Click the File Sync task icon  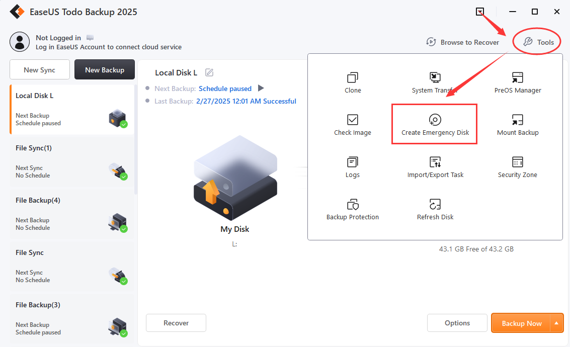click(x=118, y=276)
